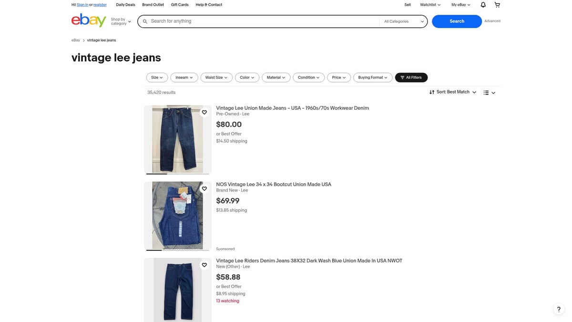Open the help question mark bubble
572x322 pixels.
(x=558, y=309)
